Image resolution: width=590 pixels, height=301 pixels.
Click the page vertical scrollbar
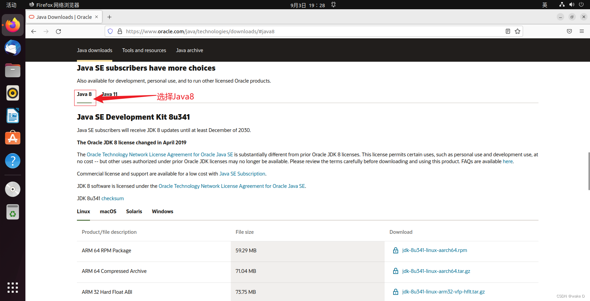point(589,171)
